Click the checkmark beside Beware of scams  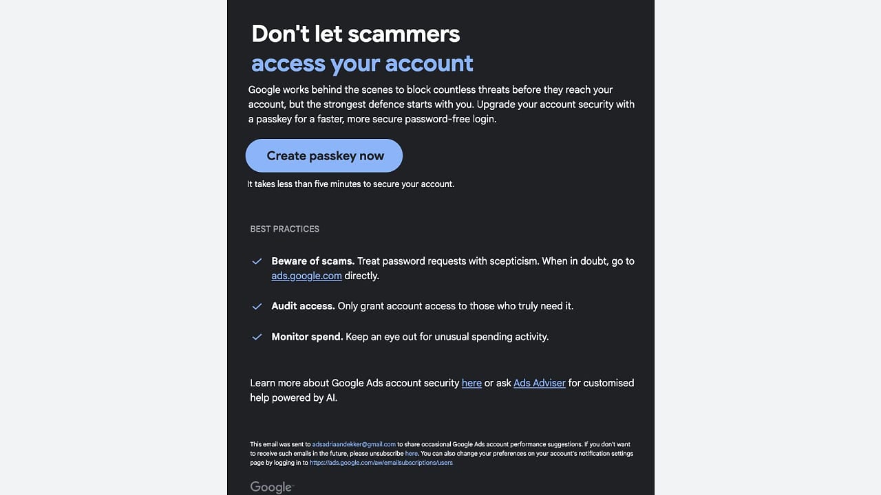click(x=257, y=261)
